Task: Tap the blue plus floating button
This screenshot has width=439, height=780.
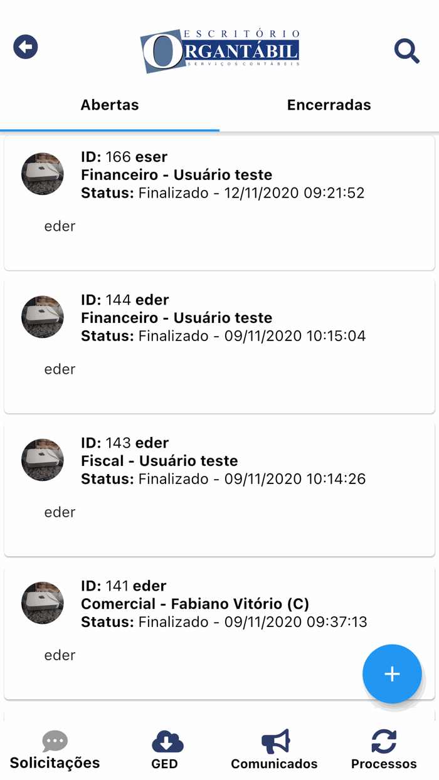Action: tap(392, 674)
